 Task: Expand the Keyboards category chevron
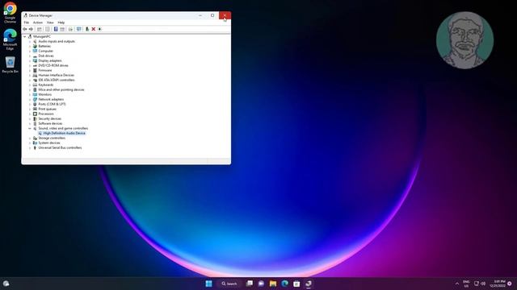[x=30, y=85]
